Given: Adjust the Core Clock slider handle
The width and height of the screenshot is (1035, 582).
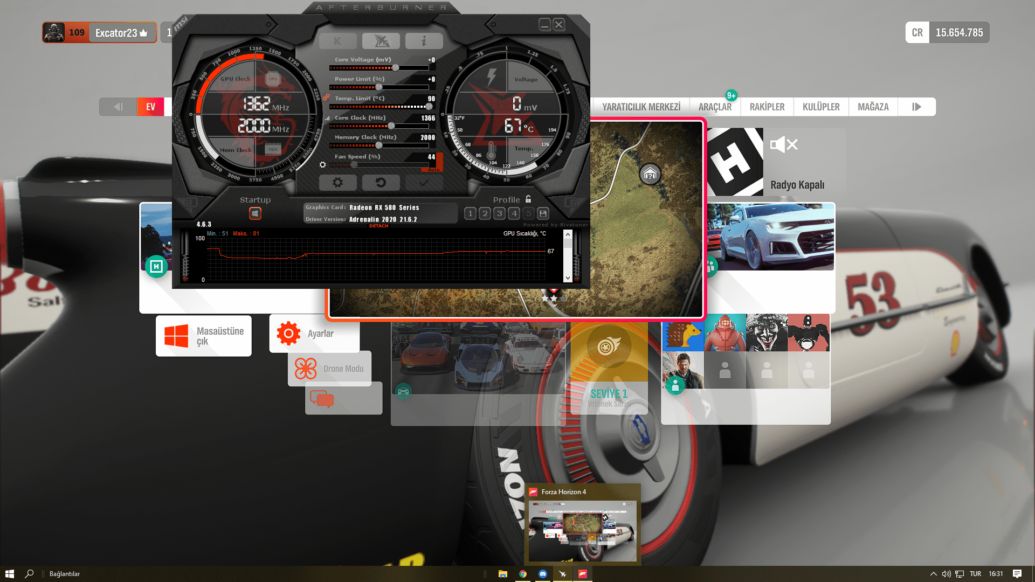Looking at the screenshot, I should (x=391, y=126).
